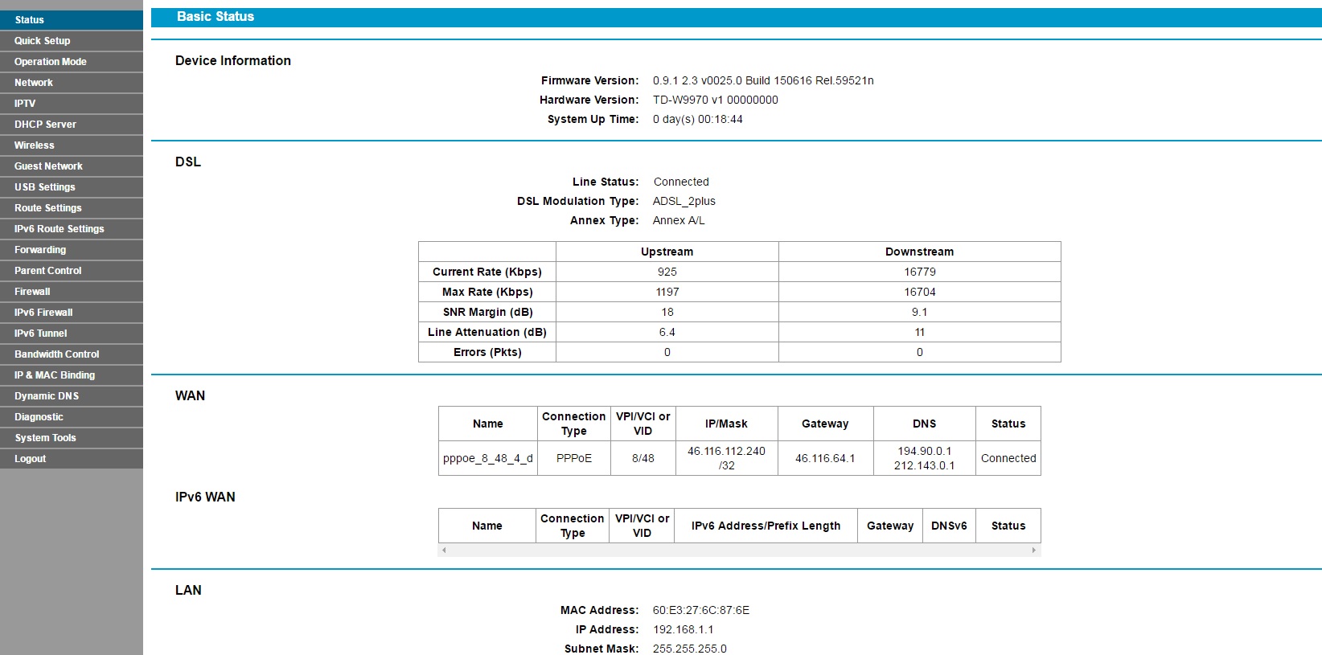This screenshot has width=1322, height=655.
Task: Go to the IPTV page
Action: pyautogui.click(x=72, y=103)
